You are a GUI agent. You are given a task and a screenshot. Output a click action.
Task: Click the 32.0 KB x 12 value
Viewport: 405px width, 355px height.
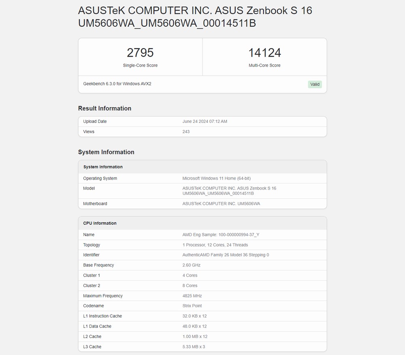coord(194,316)
